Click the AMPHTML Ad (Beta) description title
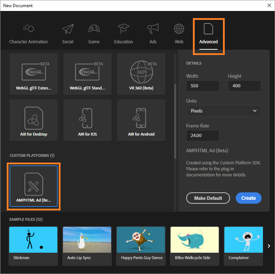Image resolution: width=275 pixels, height=274 pixels. coord(207,150)
